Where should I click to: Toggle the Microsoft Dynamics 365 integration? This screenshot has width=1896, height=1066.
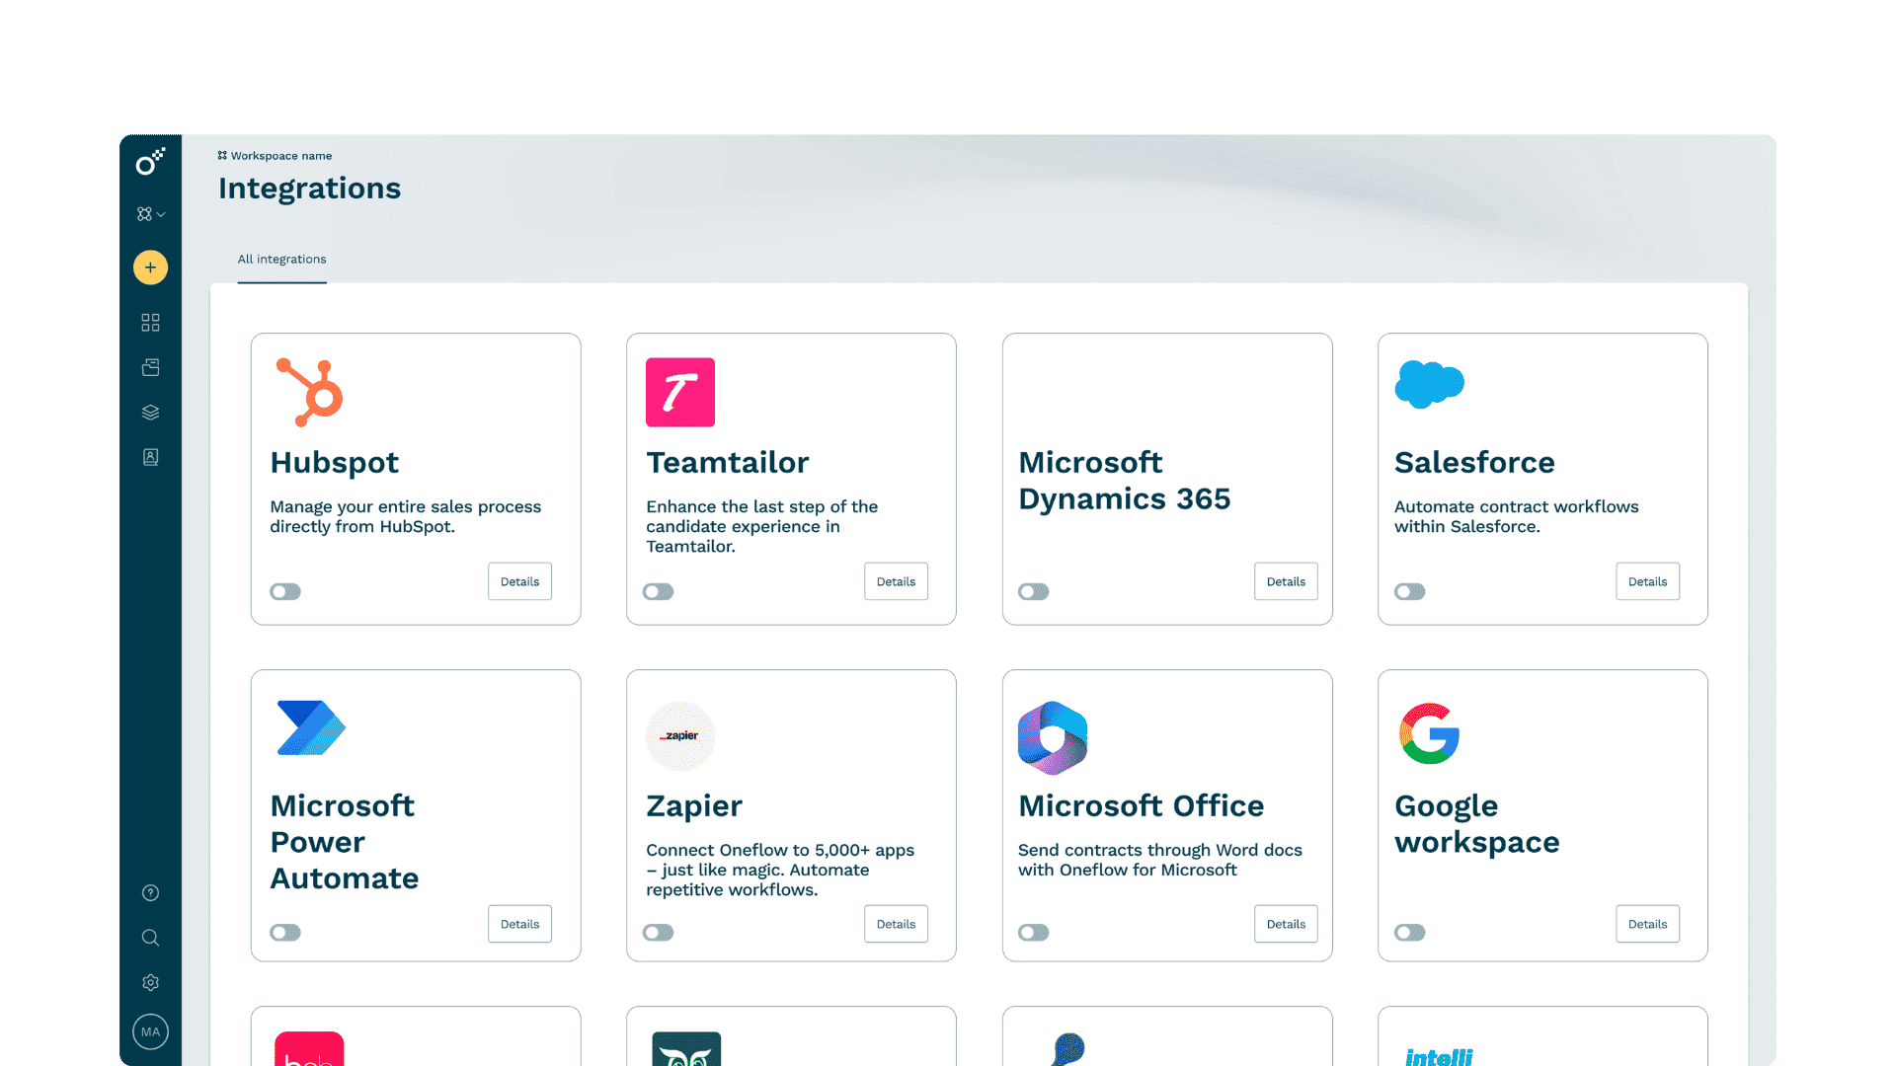[1034, 592]
